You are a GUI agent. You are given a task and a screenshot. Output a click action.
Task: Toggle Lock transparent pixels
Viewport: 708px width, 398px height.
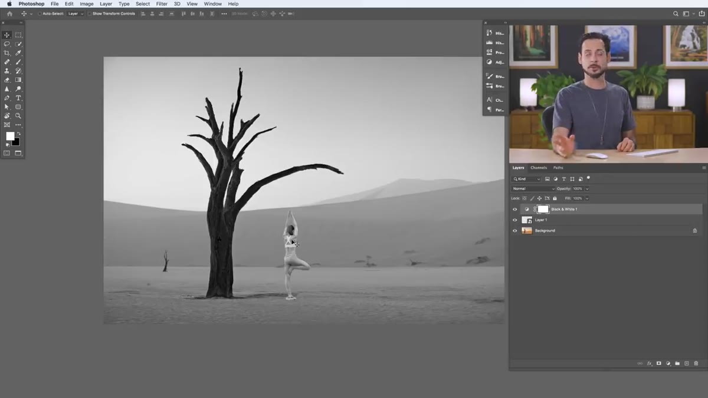[x=525, y=198]
